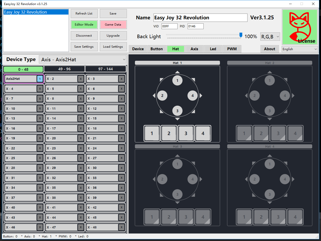Click Hat 1 square button 2
321x241 pixels.
(x=169, y=133)
